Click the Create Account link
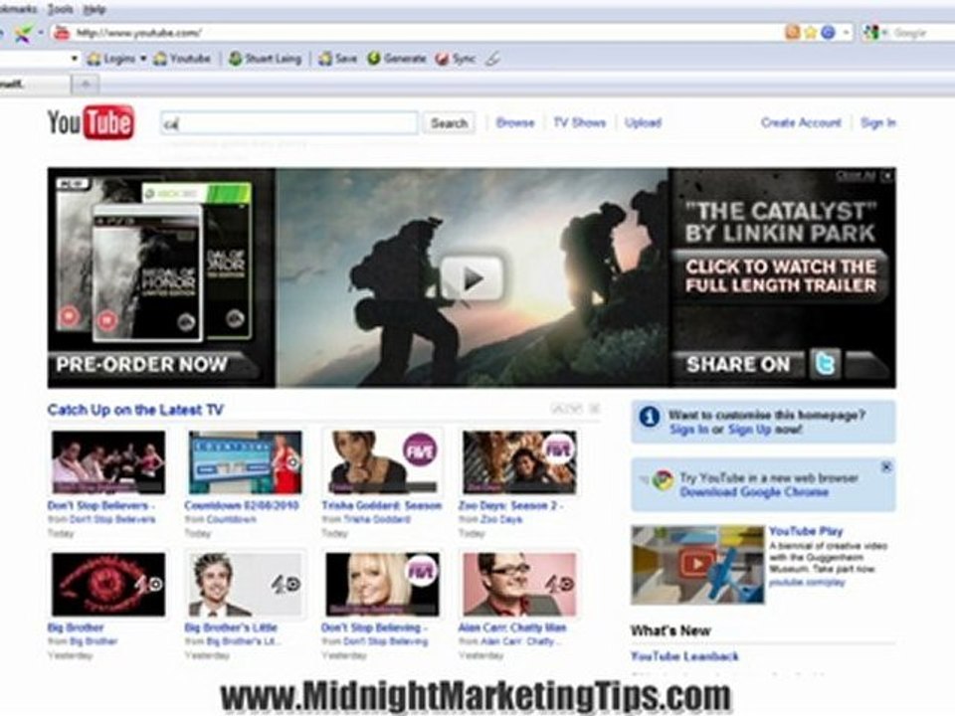Image resolution: width=955 pixels, height=716 pixels. [x=801, y=122]
